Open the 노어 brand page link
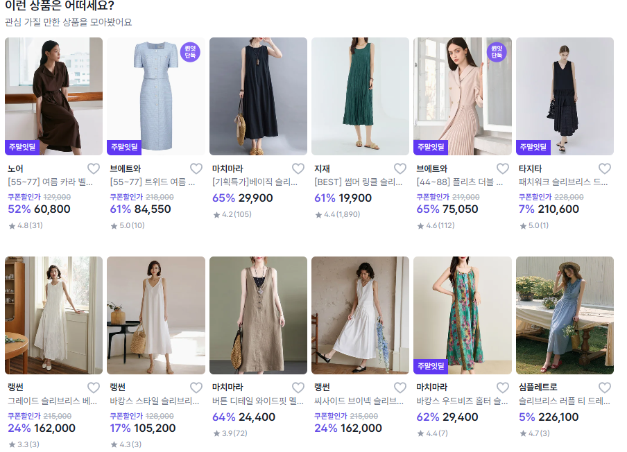 click(15, 168)
